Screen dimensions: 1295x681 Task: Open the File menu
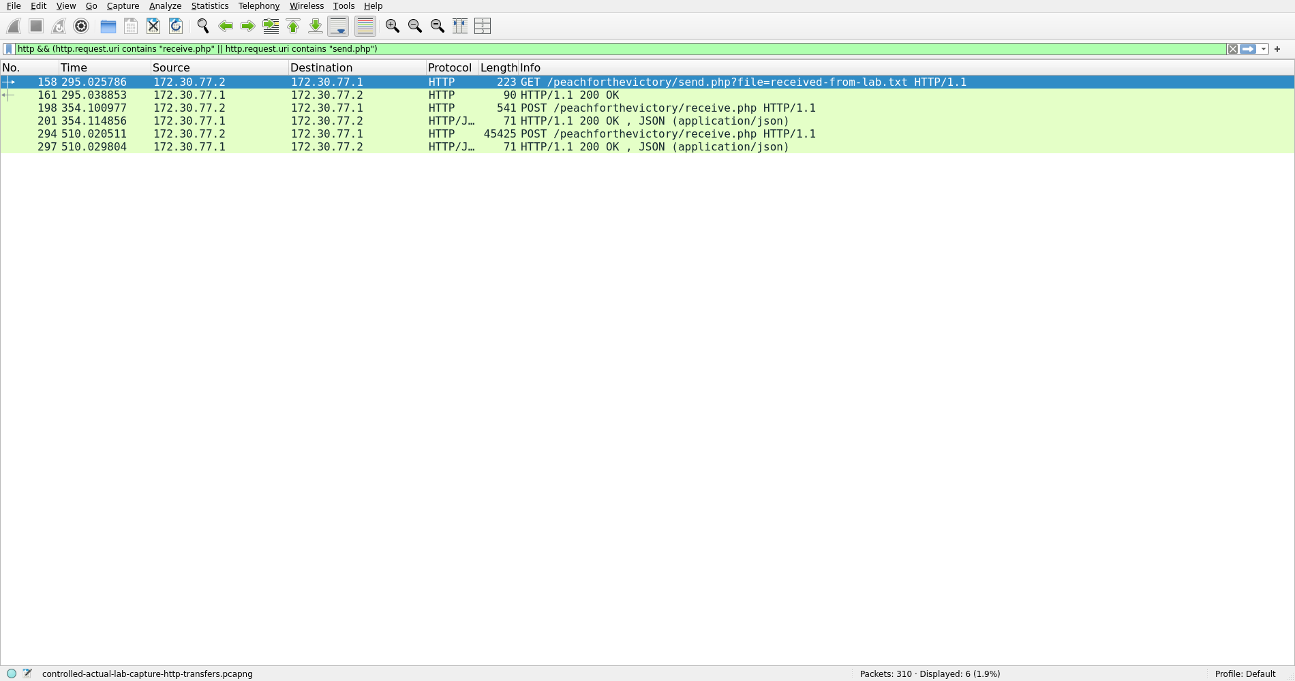pos(14,6)
